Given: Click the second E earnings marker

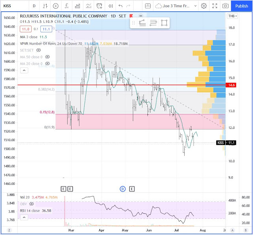Looking at the screenshot, I should click(x=70, y=189).
